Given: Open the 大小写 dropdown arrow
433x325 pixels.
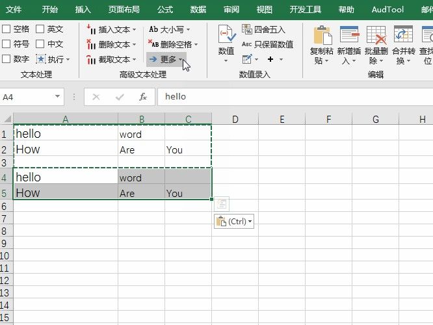Looking at the screenshot, I should [x=188, y=29].
